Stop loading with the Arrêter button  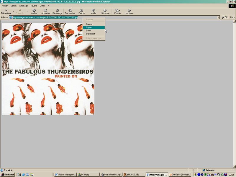coord(34,12)
